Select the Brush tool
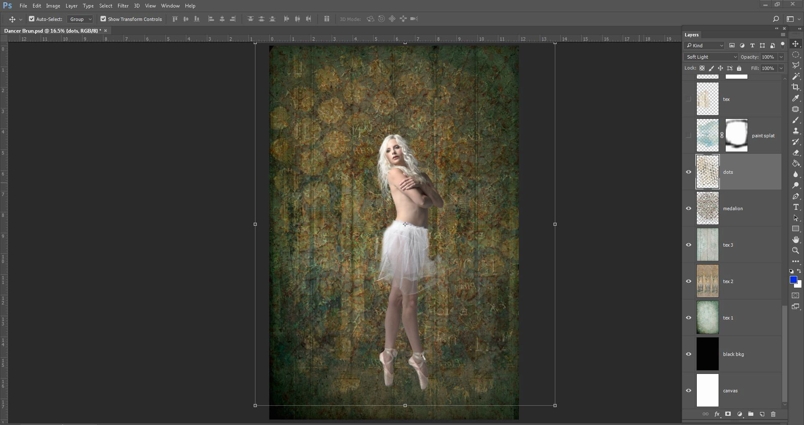 pos(796,120)
